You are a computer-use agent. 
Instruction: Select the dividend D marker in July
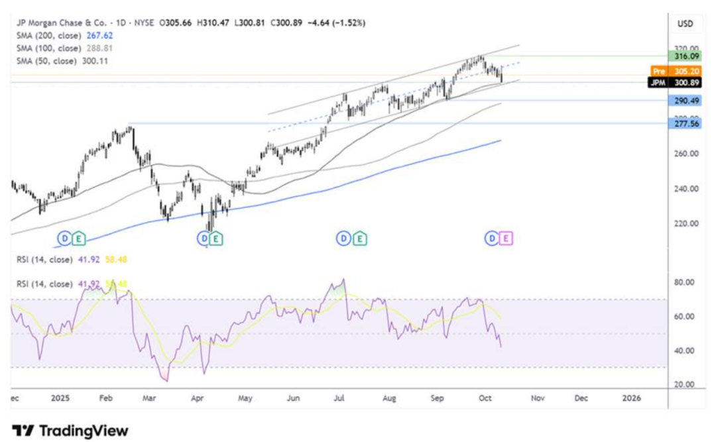(343, 239)
